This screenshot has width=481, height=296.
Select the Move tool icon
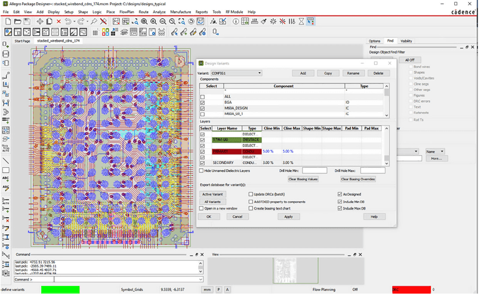click(x=39, y=21)
